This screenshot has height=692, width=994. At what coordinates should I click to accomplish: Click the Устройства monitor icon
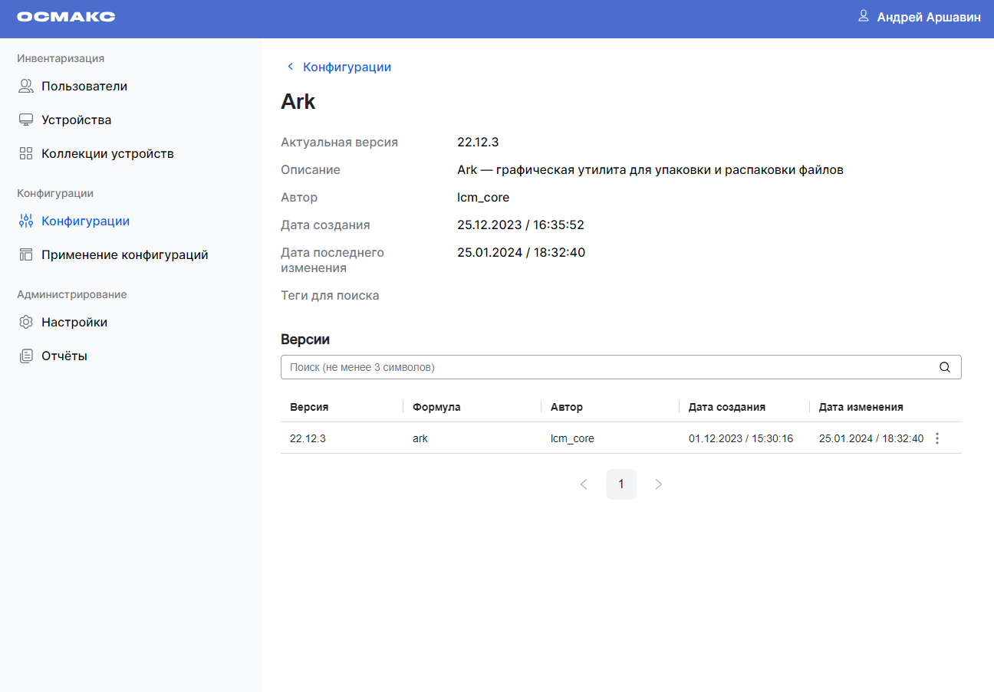(x=26, y=120)
